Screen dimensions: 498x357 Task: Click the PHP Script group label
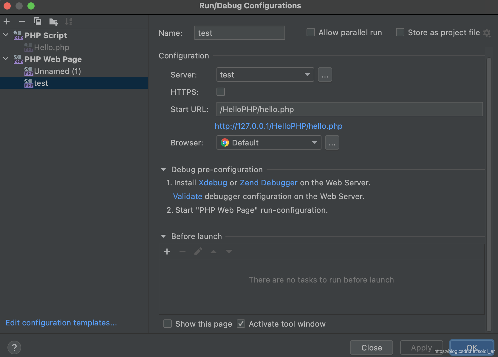pos(46,35)
